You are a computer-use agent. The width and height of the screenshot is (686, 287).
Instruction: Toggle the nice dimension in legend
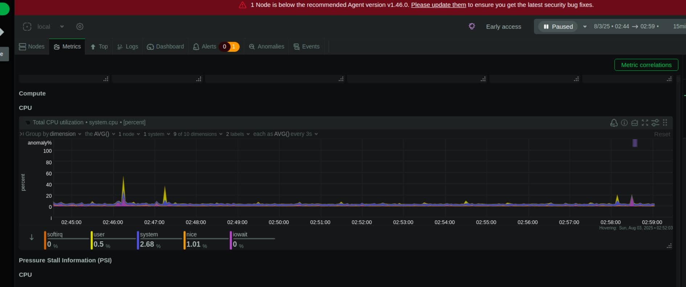tap(206, 240)
